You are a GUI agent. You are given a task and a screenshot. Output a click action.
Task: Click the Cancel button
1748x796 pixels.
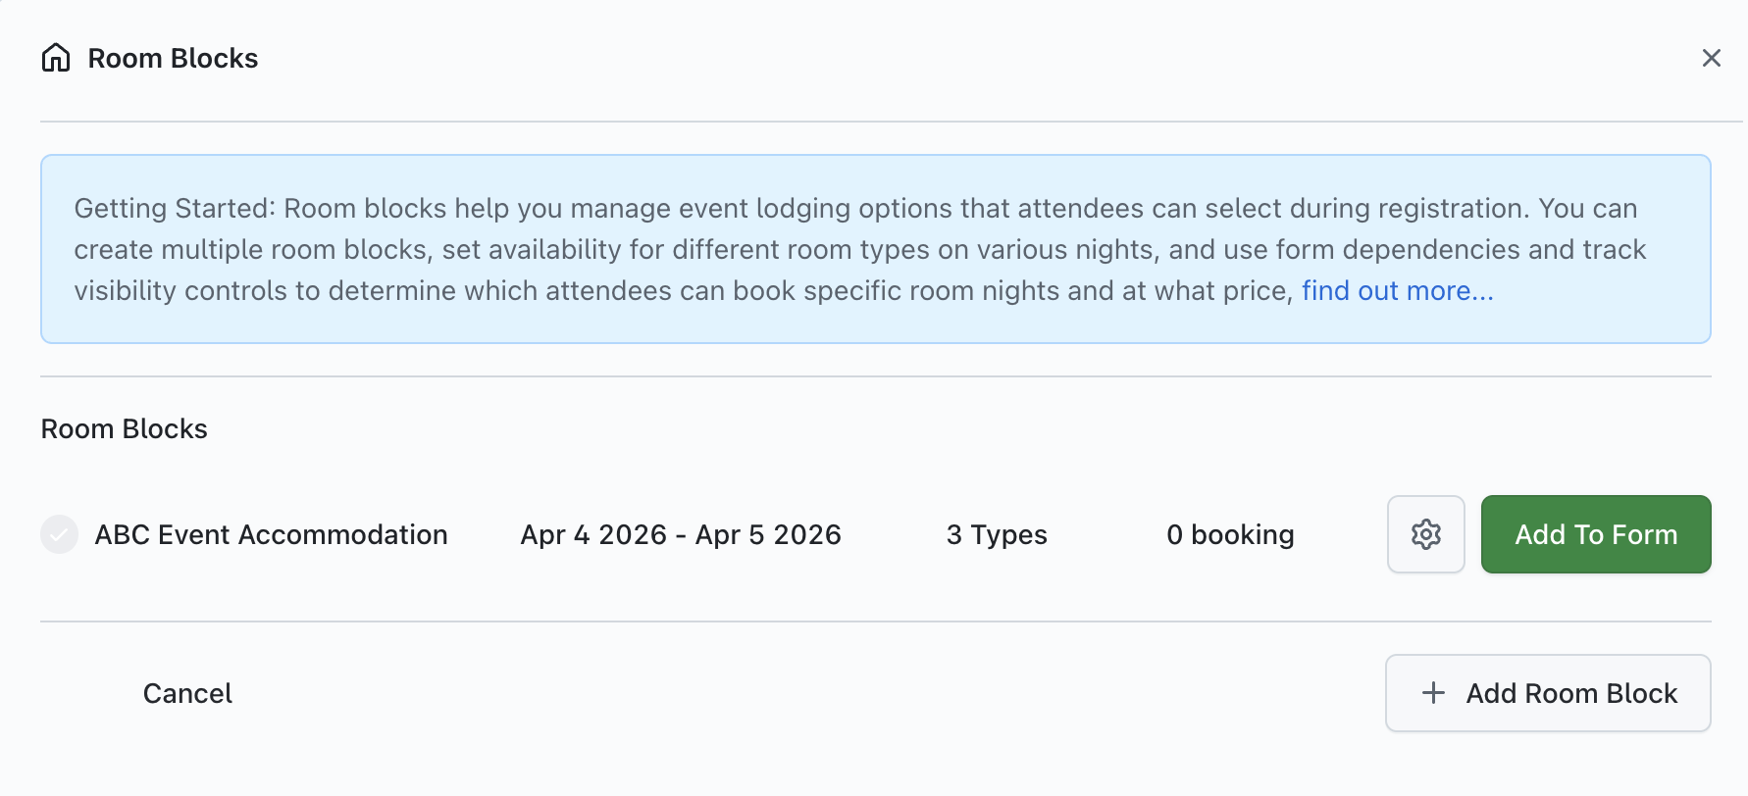click(187, 693)
